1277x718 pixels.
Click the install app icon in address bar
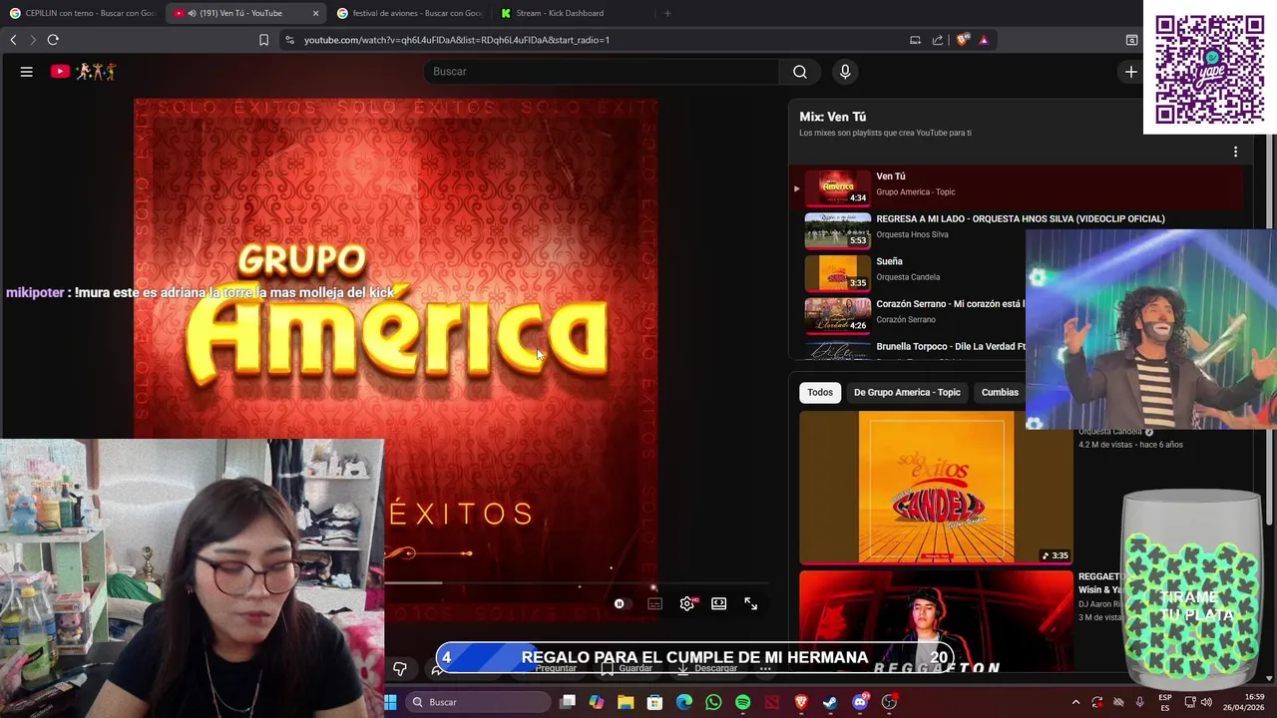[915, 40]
